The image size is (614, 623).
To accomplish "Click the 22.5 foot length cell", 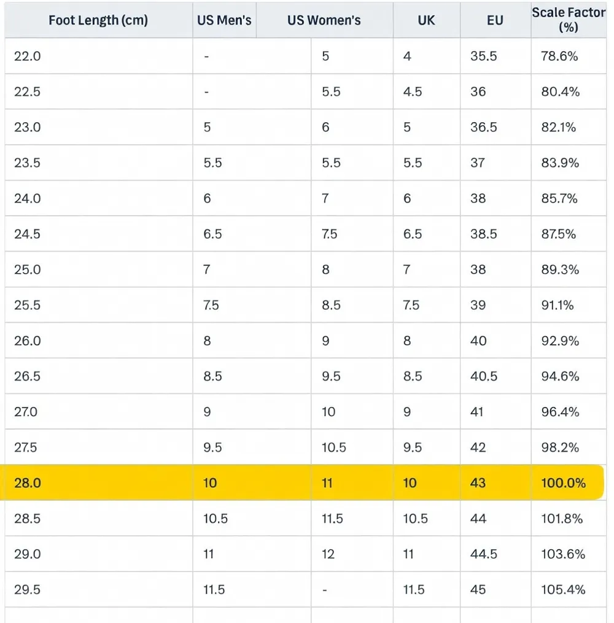I will [99, 92].
